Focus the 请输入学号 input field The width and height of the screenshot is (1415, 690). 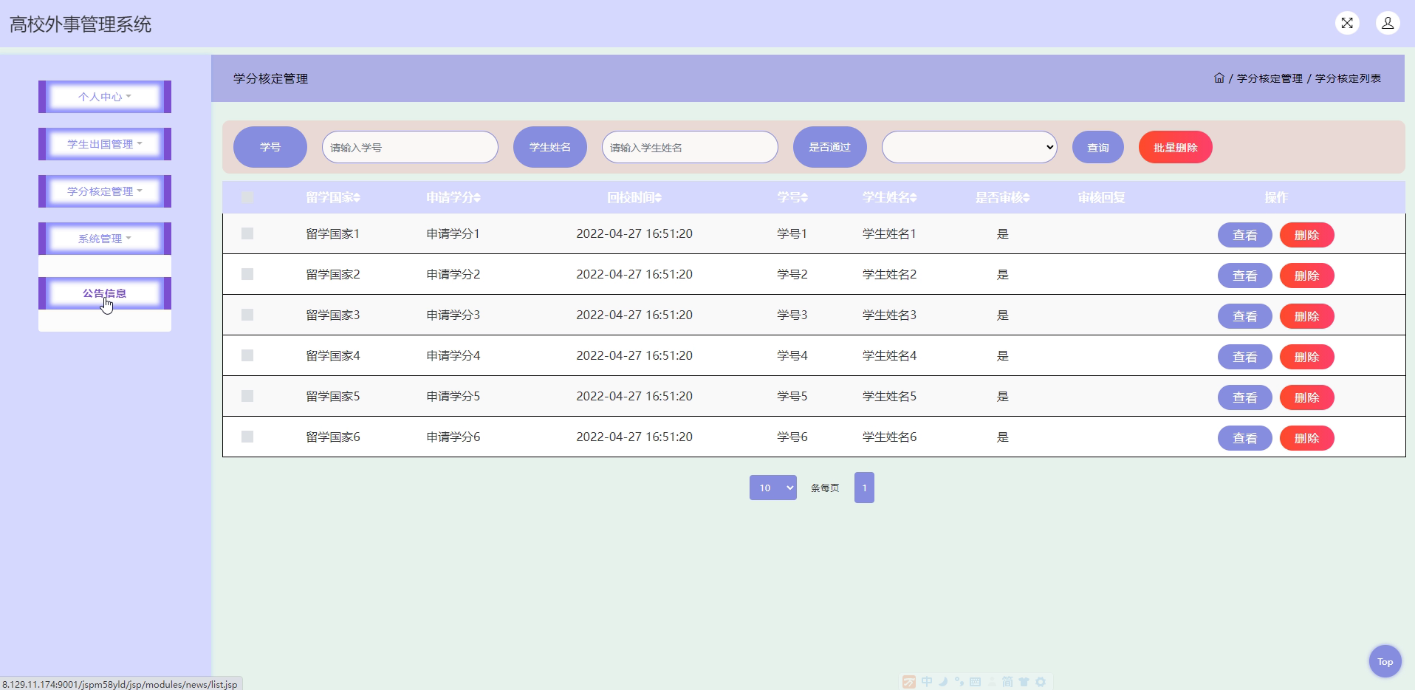[410, 147]
